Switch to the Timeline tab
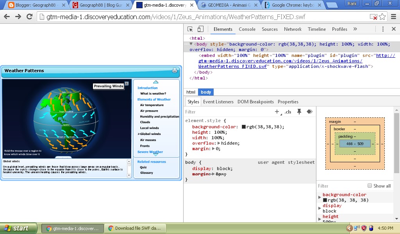The height and width of the screenshot is (234, 400). point(316,29)
